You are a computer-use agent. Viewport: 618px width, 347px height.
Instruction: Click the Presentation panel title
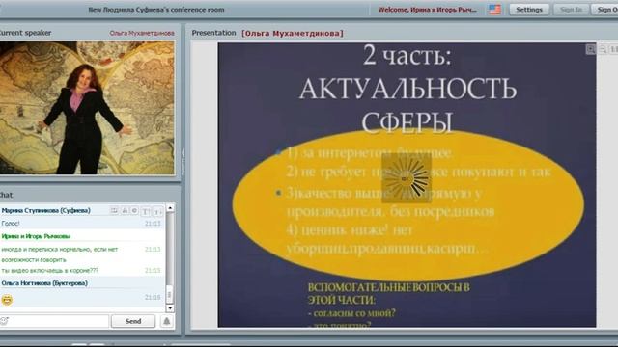coord(213,33)
